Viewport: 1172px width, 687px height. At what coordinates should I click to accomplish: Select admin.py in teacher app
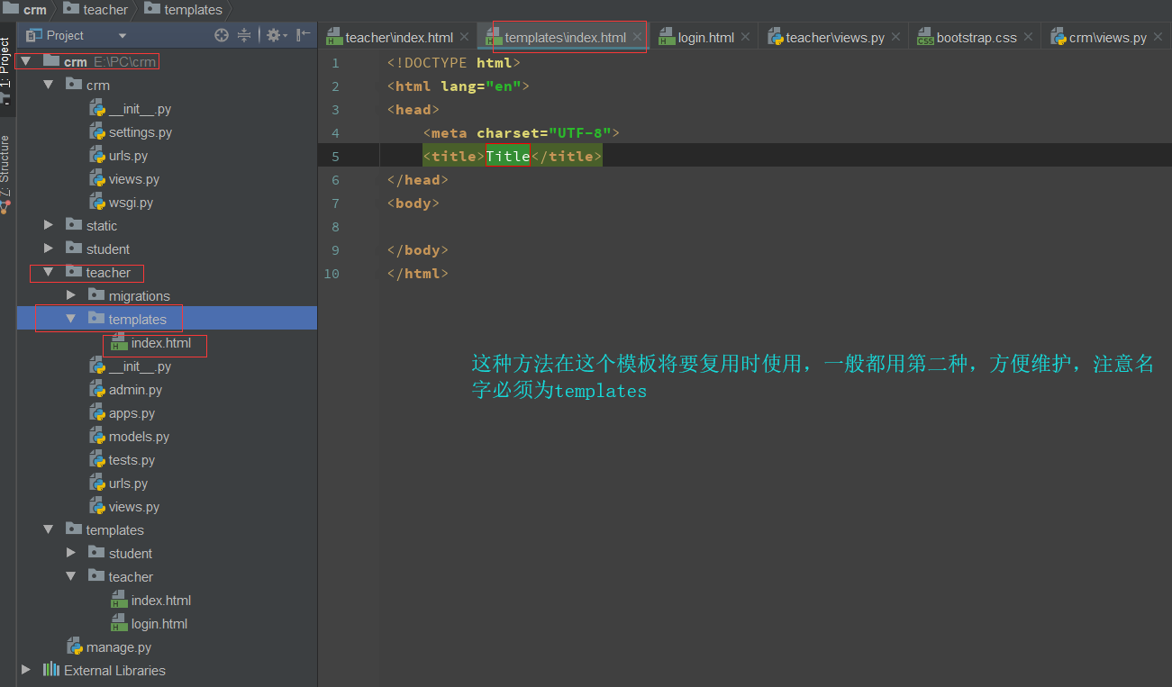click(x=135, y=390)
